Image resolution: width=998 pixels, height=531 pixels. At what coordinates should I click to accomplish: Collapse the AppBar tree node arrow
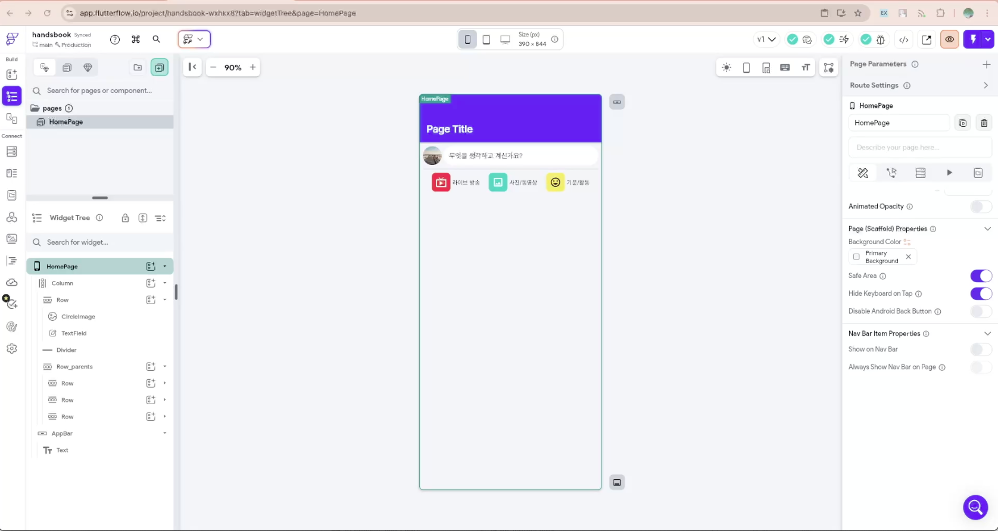point(165,433)
